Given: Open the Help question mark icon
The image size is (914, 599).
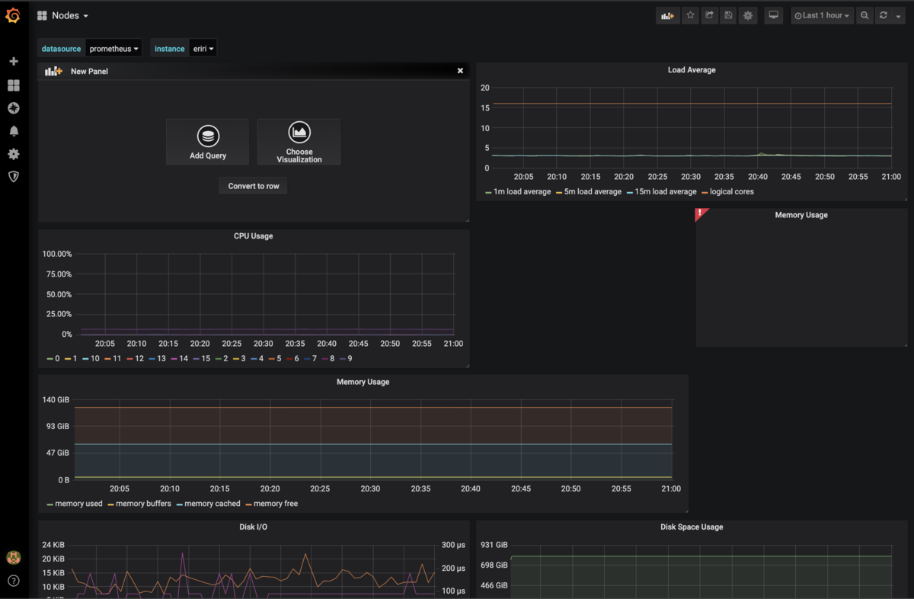Looking at the screenshot, I should pos(13,581).
